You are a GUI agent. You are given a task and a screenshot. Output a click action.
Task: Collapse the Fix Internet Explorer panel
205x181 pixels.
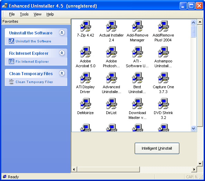click(62, 53)
